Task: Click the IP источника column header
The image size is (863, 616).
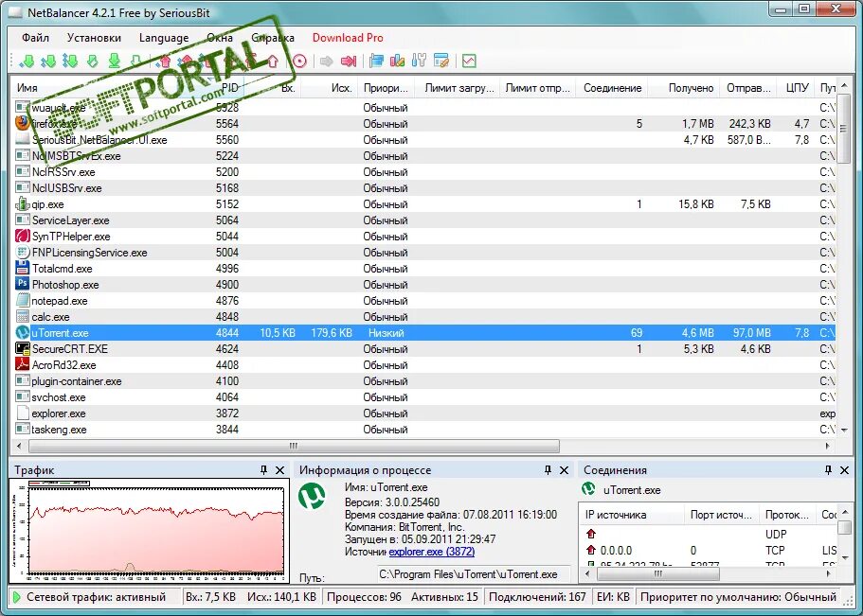Action: point(633,515)
